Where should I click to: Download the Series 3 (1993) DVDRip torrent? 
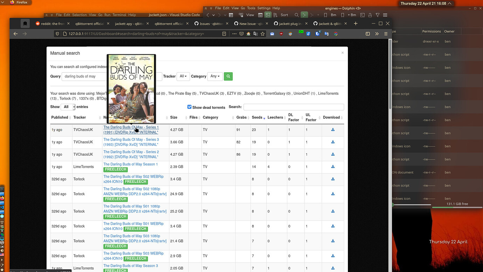pos(333,142)
